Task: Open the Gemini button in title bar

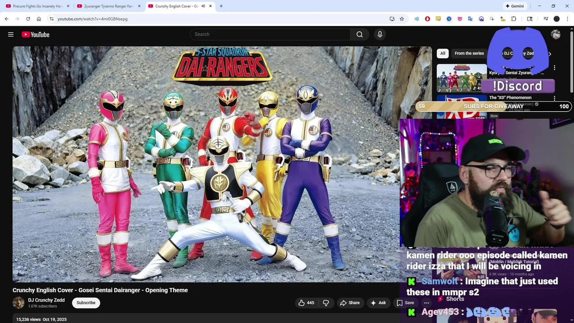Action: [514, 6]
